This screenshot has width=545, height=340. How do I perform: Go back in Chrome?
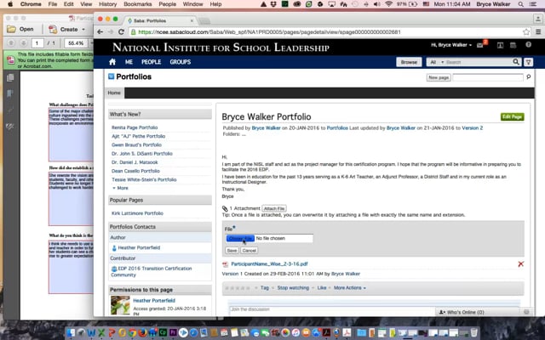pyautogui.click(x=100, y=32)
